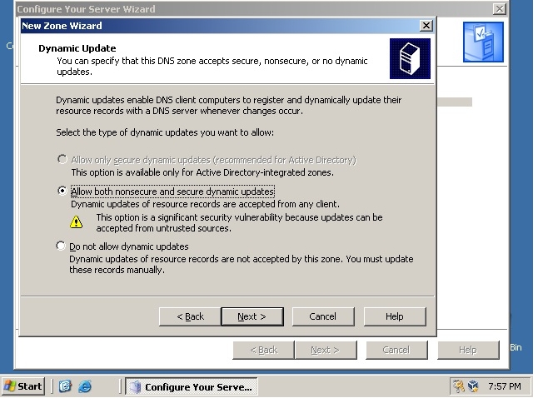The height and width of the screenshot is (408, 543).
Task: Close the Configure Your Server Wizard window
Action: (500, 9)
